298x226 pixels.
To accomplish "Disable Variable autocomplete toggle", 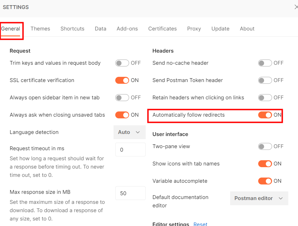I will (x=265, y=181).
